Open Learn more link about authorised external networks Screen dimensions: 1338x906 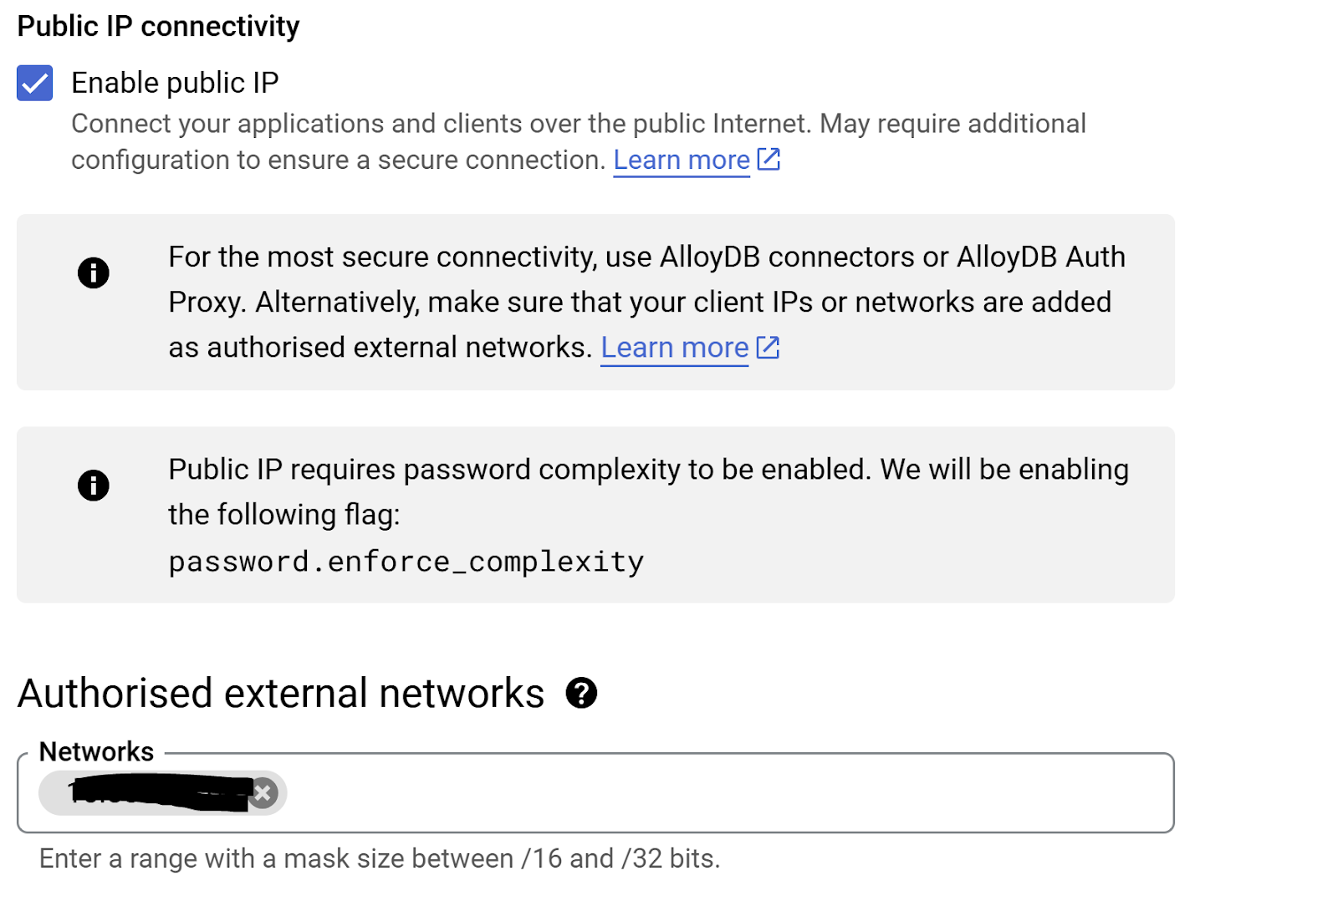point(674,348)
